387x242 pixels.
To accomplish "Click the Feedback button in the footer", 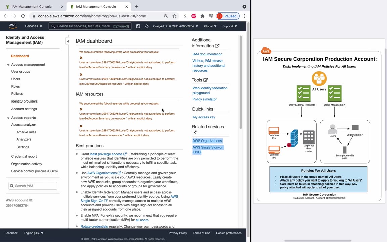I will tap(11, 233).
